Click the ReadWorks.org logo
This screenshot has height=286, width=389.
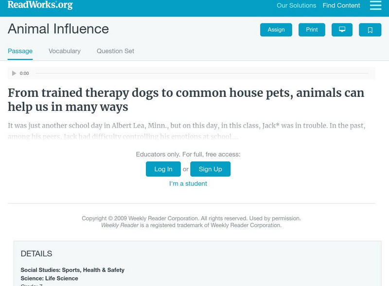[x=40, y=5]
